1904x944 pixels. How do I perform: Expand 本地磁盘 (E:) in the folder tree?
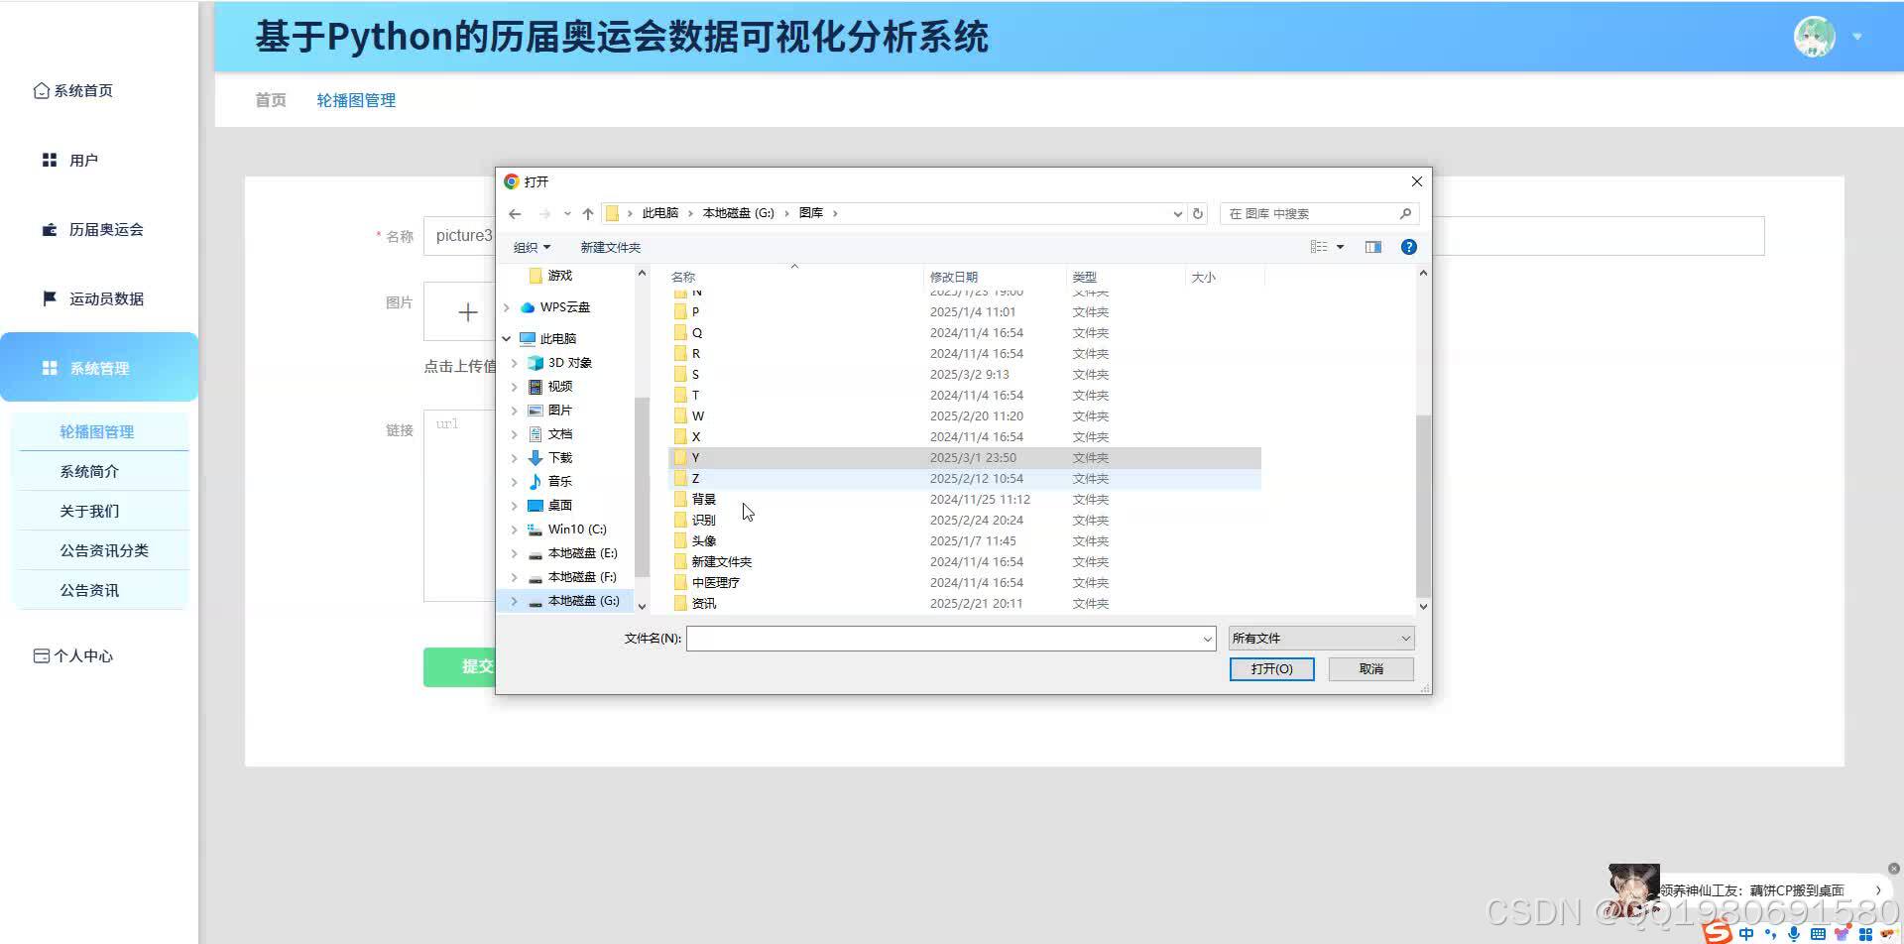coord(515,552)
